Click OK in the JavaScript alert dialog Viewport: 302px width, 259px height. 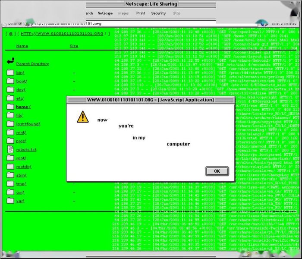[x=217, y=171]
